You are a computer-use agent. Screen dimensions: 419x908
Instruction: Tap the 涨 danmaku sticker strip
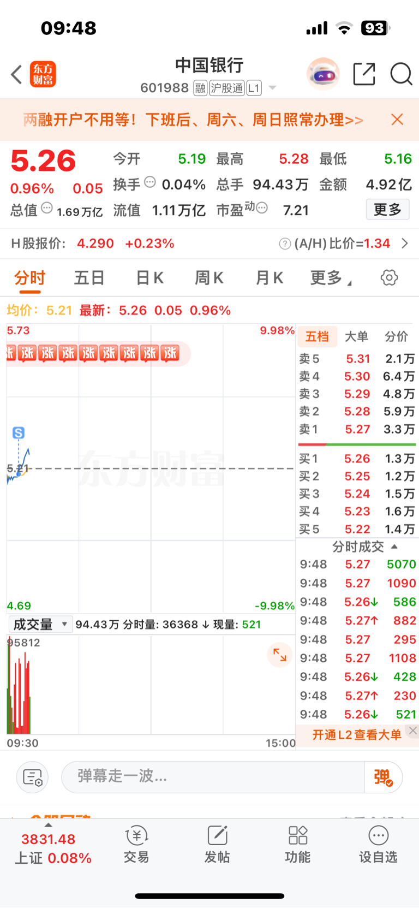tap(98, 353)
